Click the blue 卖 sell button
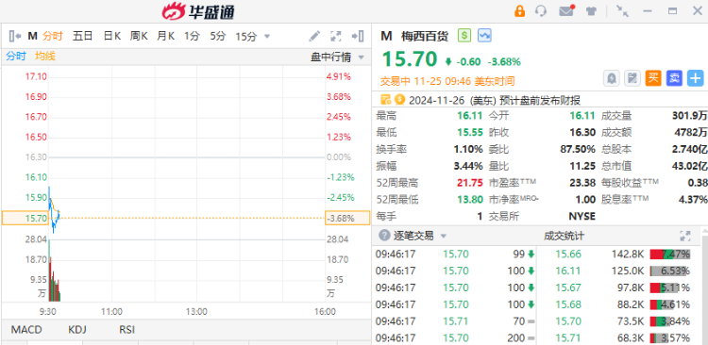This screenshot has height=345, width=708. pos(674,78)
